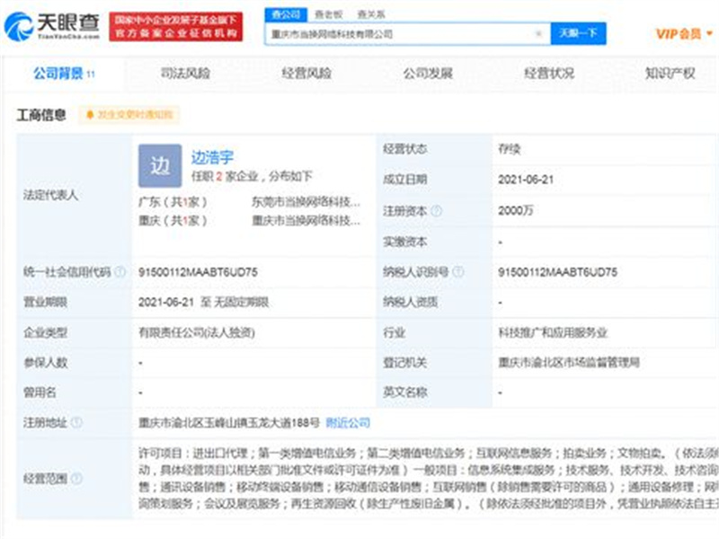
Task: Open the Tianyancha logo homepage
Action: point(52,26)
